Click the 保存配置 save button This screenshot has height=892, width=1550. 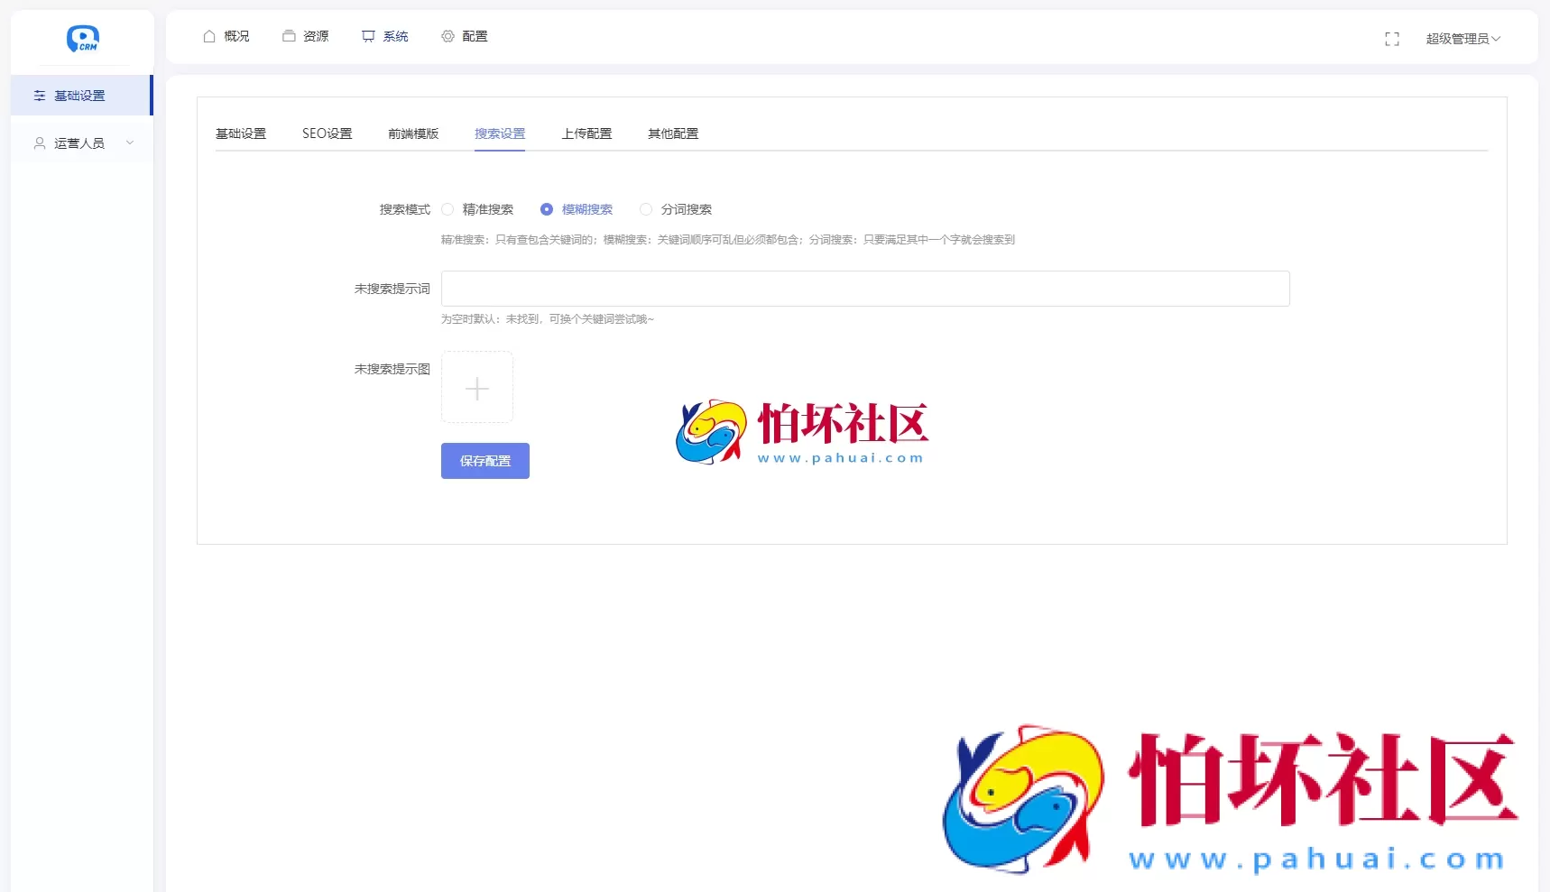(484, 460)
